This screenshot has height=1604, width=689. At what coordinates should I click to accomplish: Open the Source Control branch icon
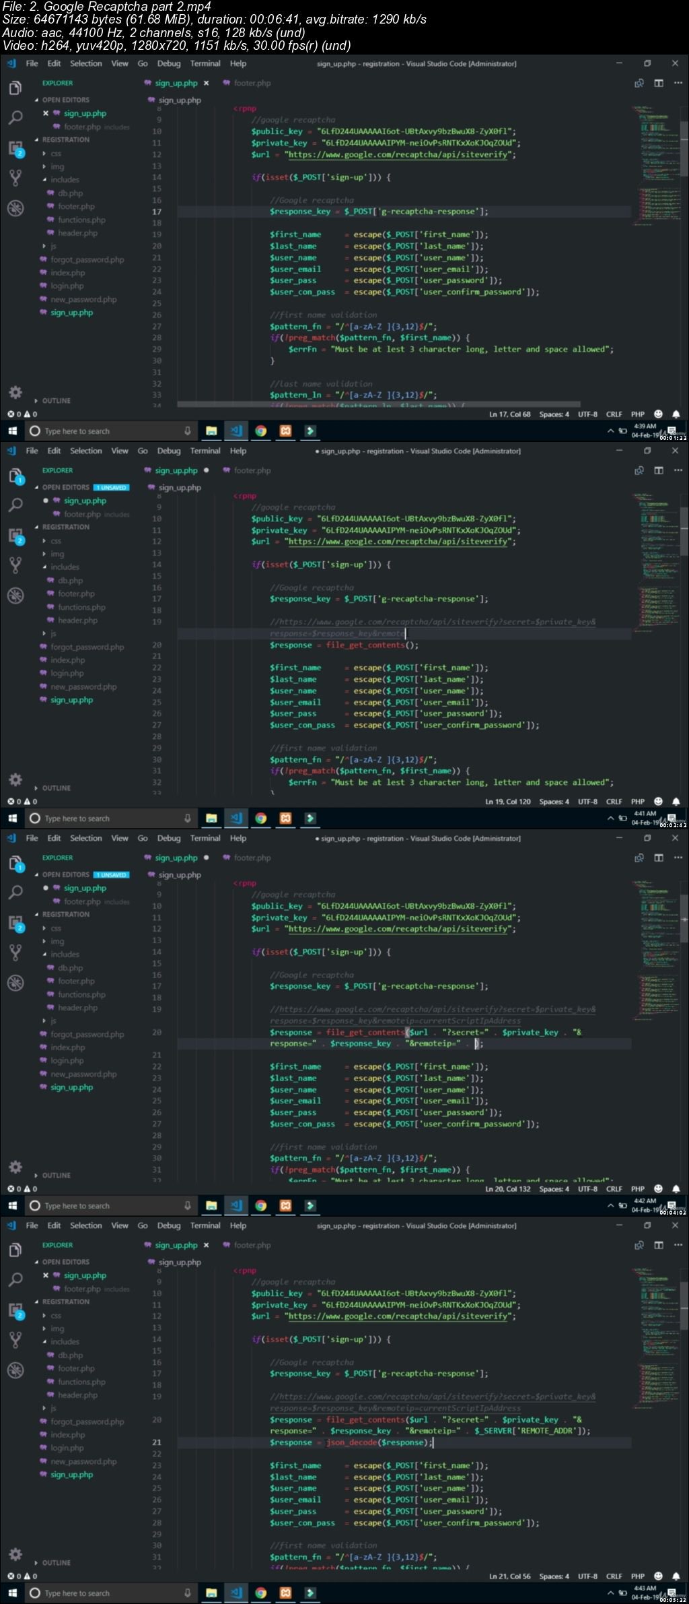15,178
